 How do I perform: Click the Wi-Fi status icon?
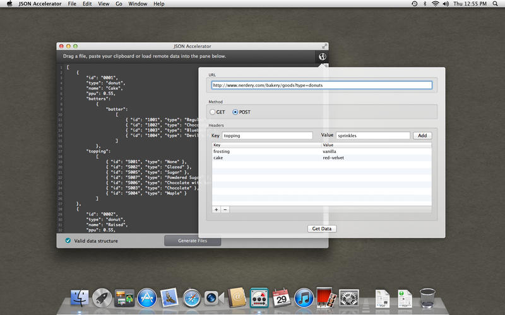coord(436,4)
